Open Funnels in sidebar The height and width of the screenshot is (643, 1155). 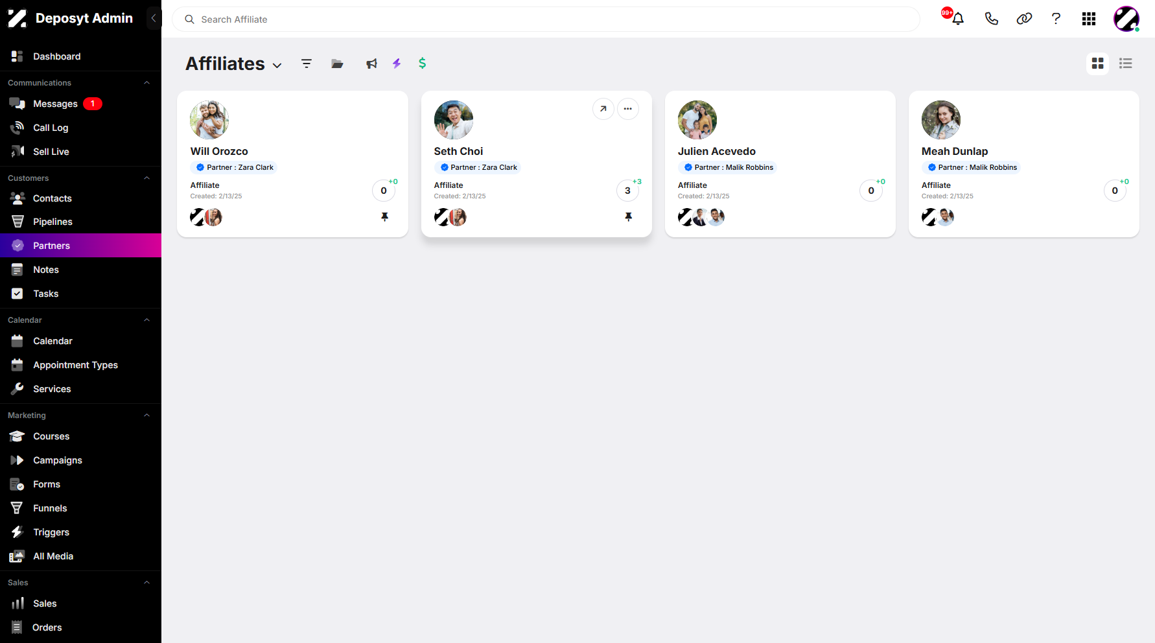(80, 508)
